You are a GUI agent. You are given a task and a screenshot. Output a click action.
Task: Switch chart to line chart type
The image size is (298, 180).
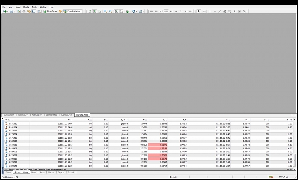tap(99, 11)
